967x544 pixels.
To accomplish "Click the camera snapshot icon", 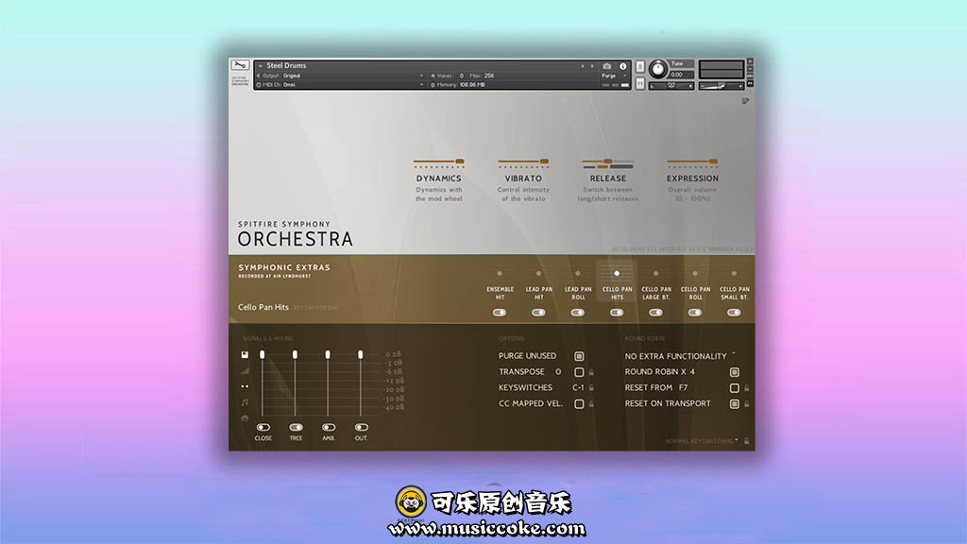I will (607, 66).
